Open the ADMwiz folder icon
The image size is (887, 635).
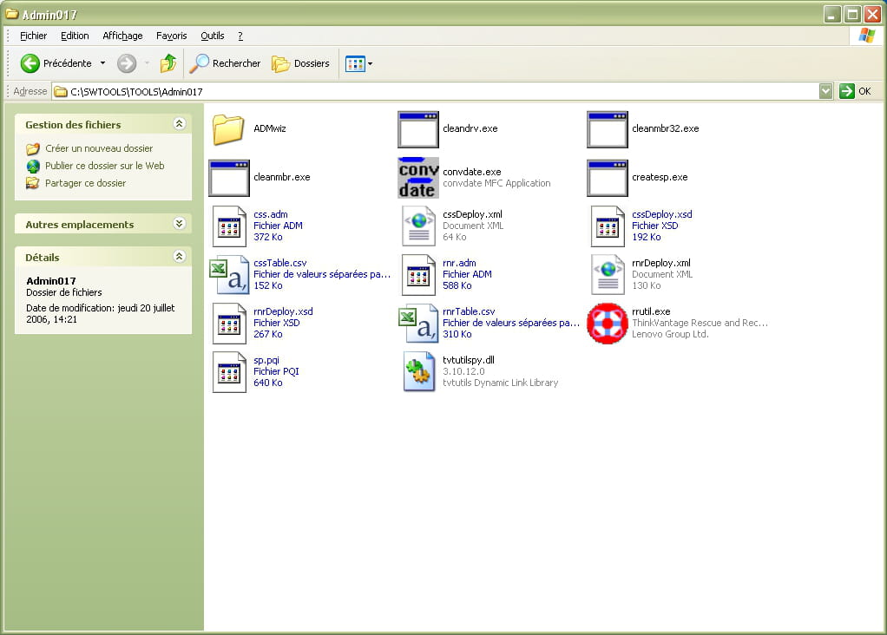228,129
